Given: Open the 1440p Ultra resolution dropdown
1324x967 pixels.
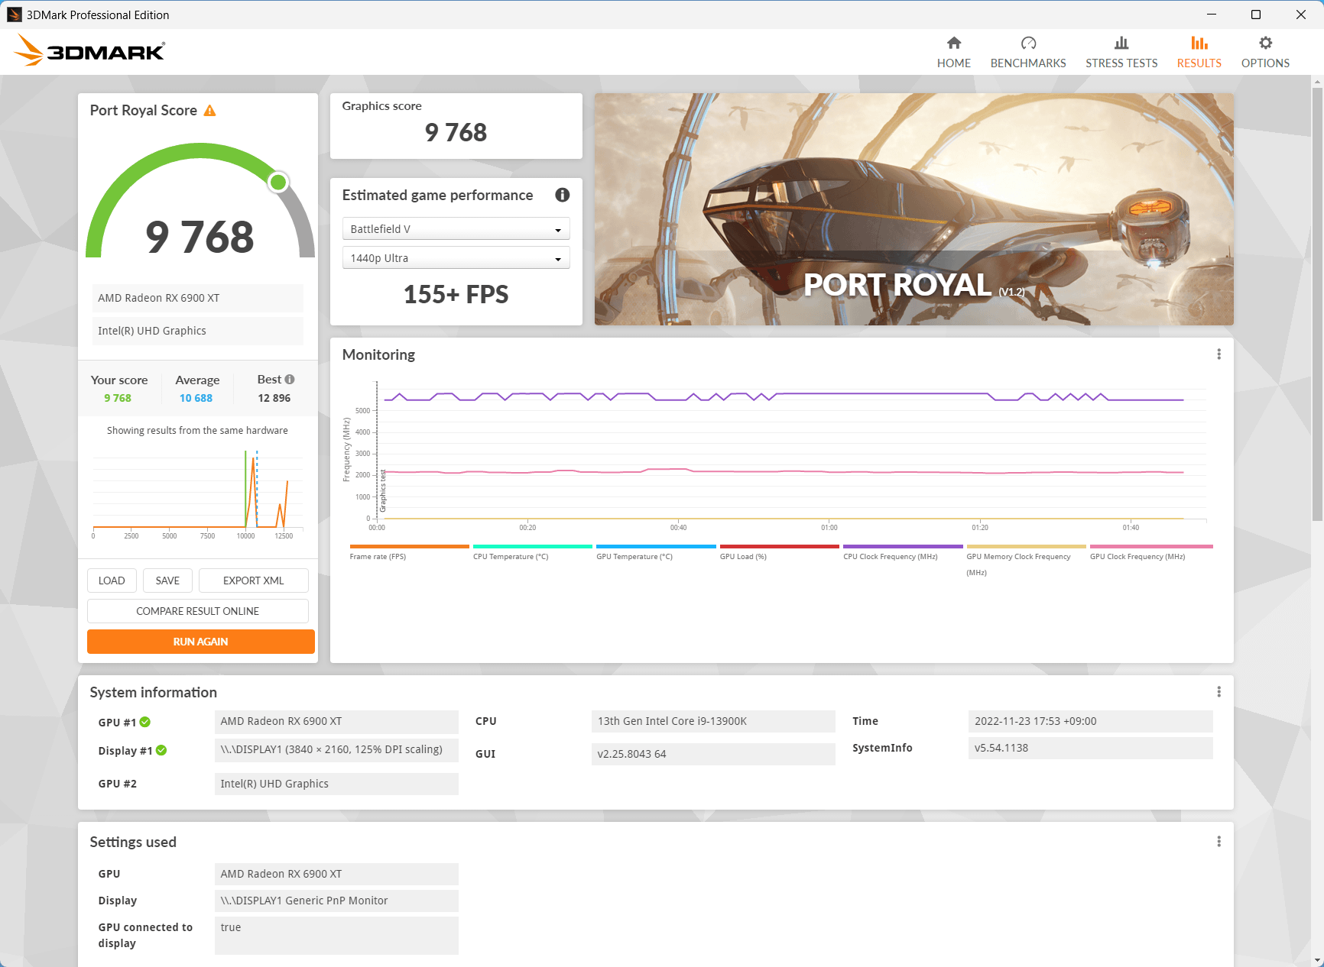Looking at the screenshot, I should coord(456,258).
